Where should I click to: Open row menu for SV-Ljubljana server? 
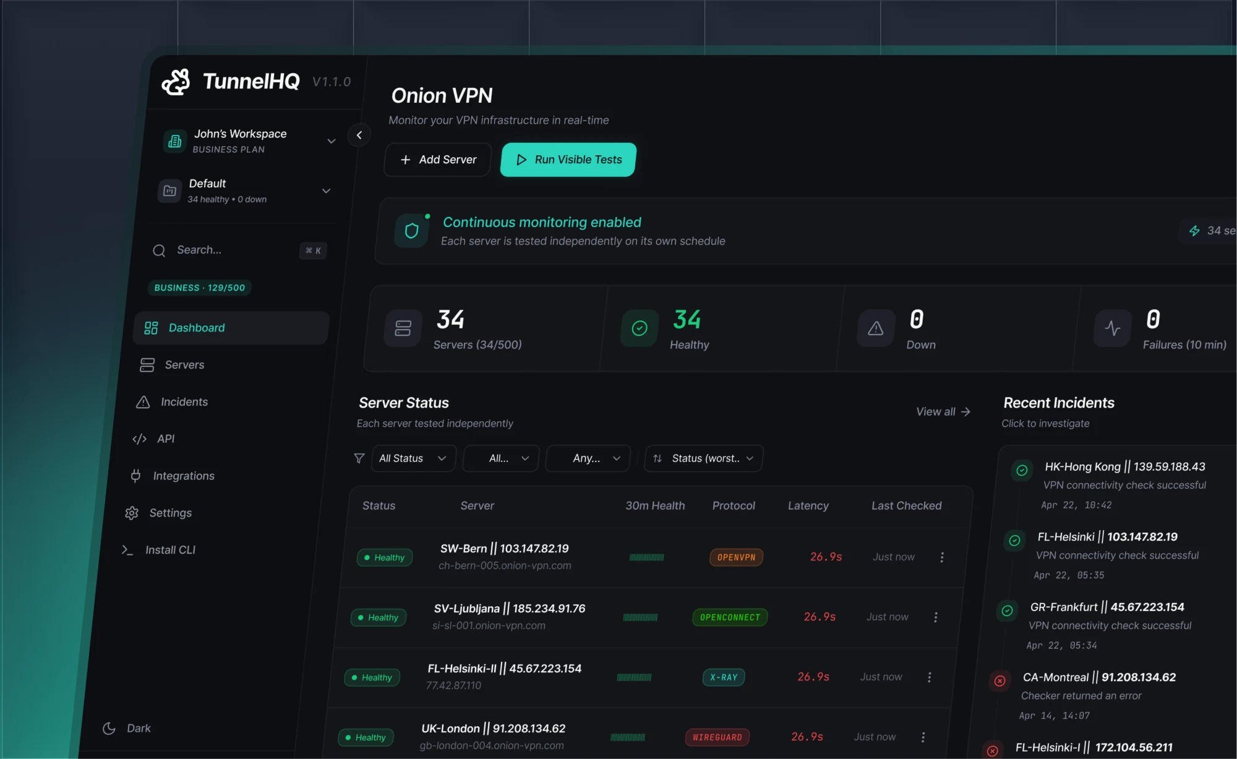click(936, 617)
